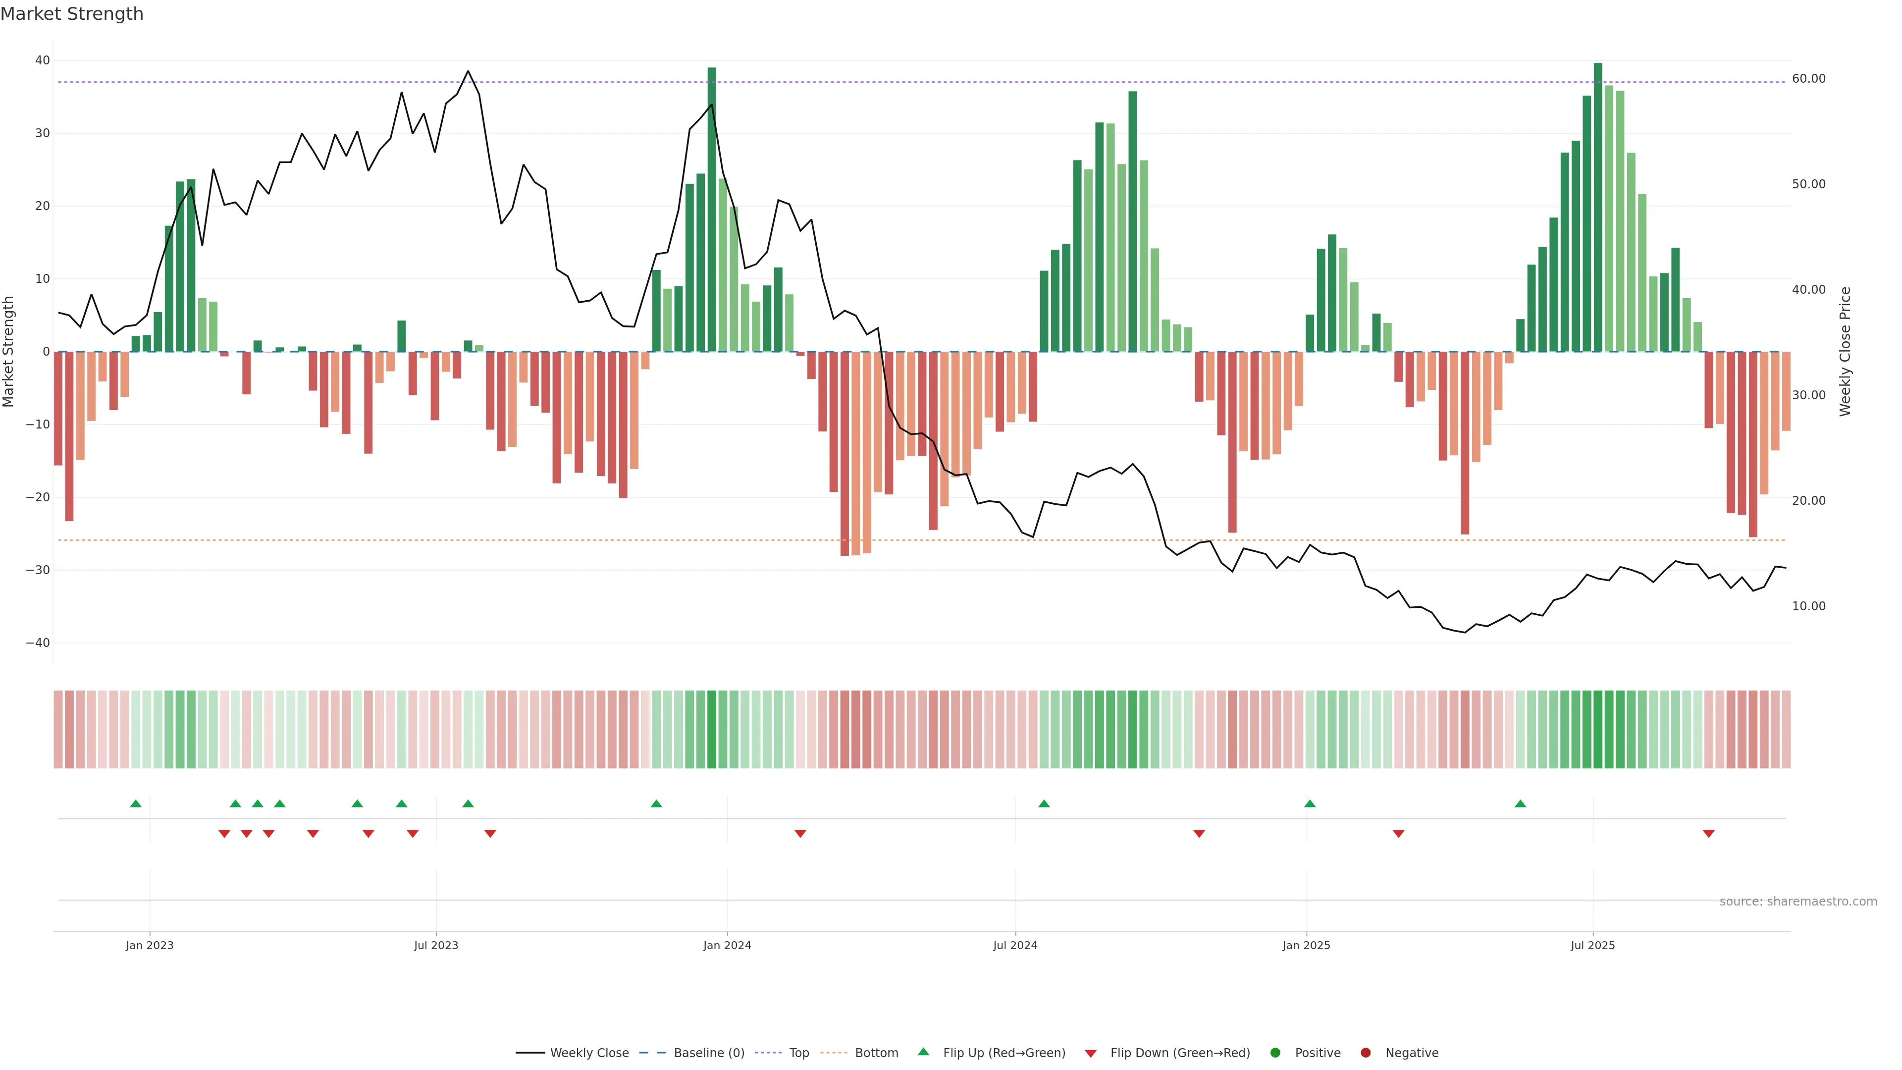Click the Jul 2025 x-axis label

[x=1592, y=945]
